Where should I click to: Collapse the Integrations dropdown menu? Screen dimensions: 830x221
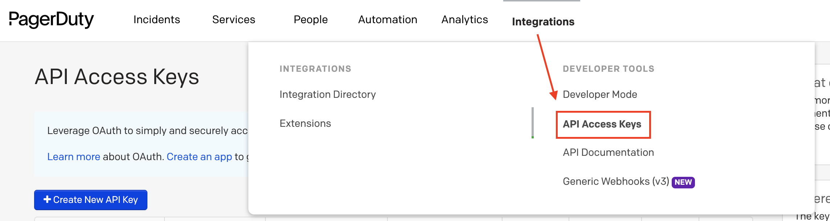coord(543,22)
